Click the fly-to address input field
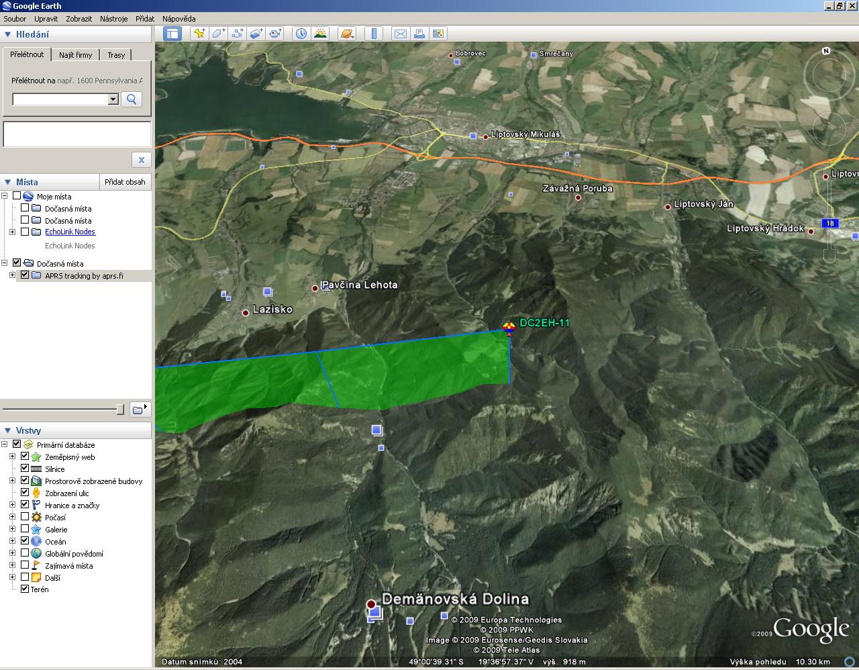The width and height of the screenshot is (859, 670). coord(60,99)
